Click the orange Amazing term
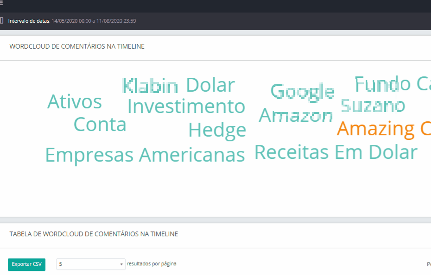Image resolution: width=431 pixels, height=275 pixels. pos(384,129)
